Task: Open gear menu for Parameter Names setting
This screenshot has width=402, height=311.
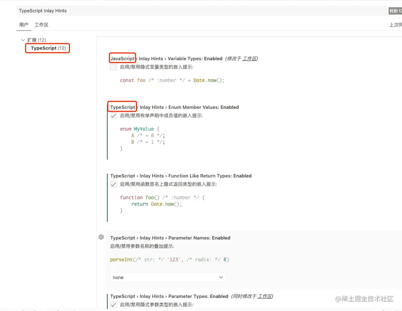Action: pyautogui.click(x=101, y=237)
